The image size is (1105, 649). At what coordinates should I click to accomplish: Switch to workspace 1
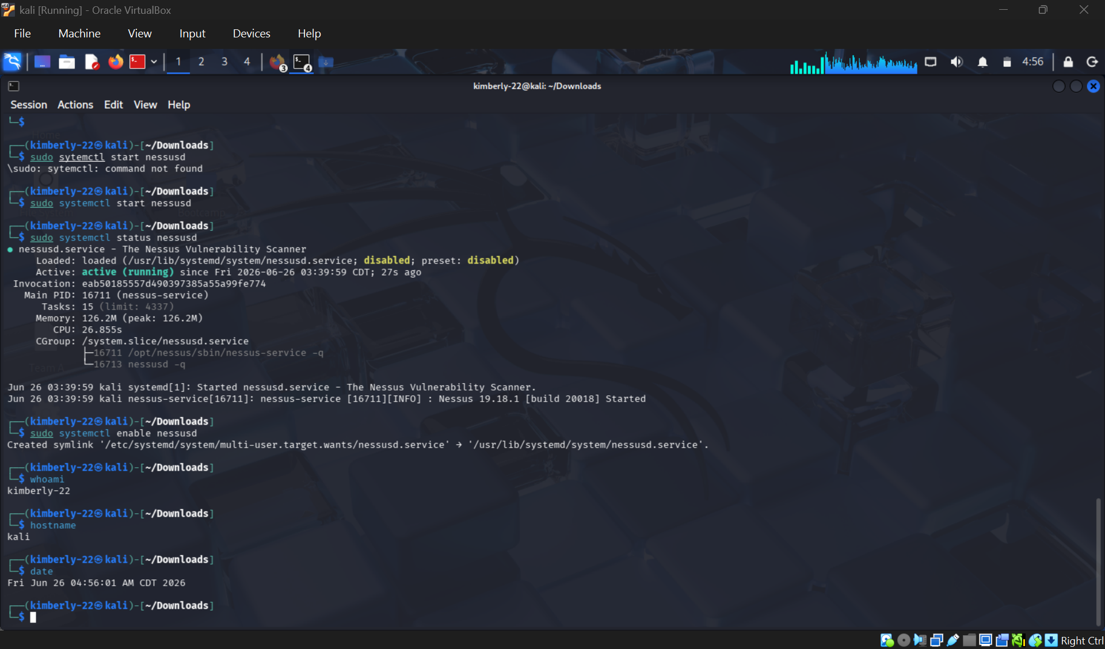pyautogui.click(x=178, y=62)
